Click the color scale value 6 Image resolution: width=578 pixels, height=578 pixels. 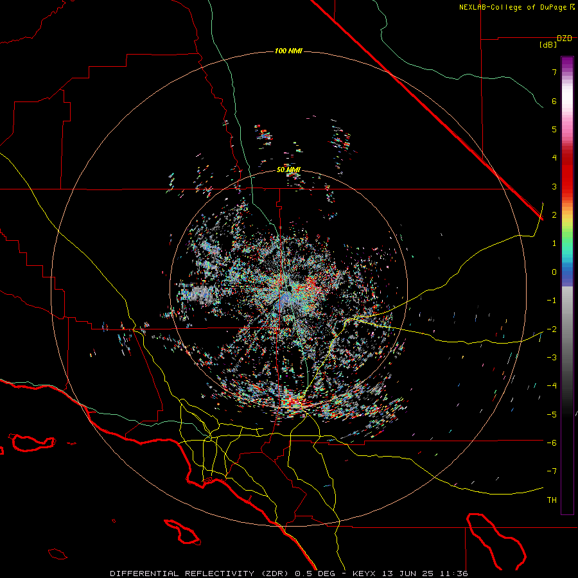(554, 101)
